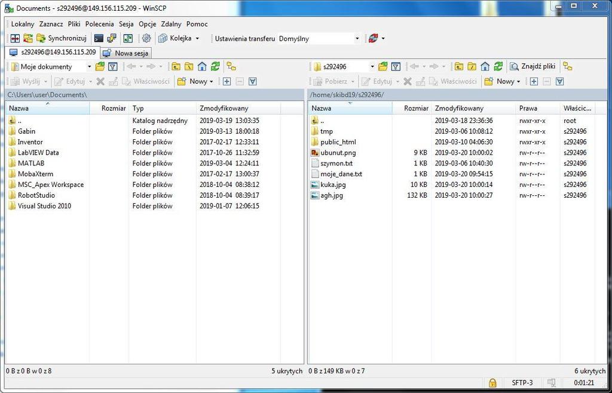Open the terminal console icon
The height and width of the screenshot is (393, 612).
[x=99, y=38]
